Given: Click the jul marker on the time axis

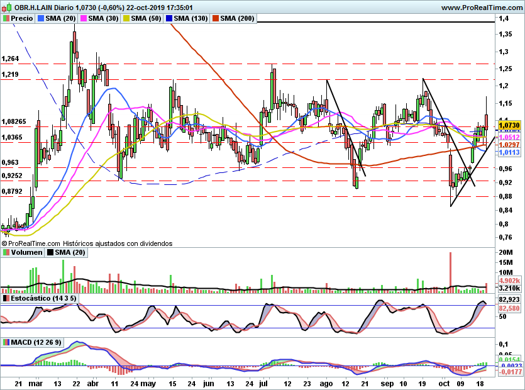Looking at the screenshot, I should pyautogui.click(x=264, y=384).
